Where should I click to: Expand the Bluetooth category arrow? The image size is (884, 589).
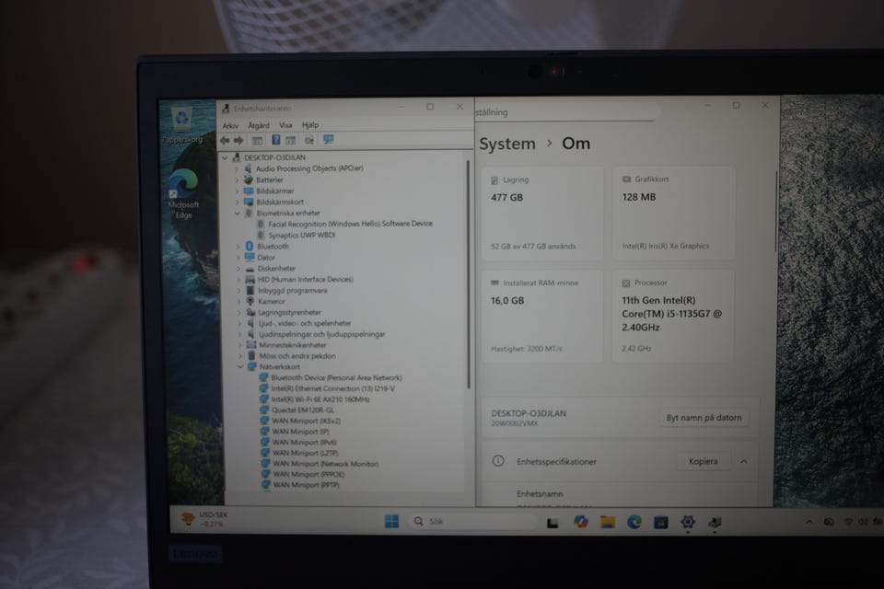(238, 247)
